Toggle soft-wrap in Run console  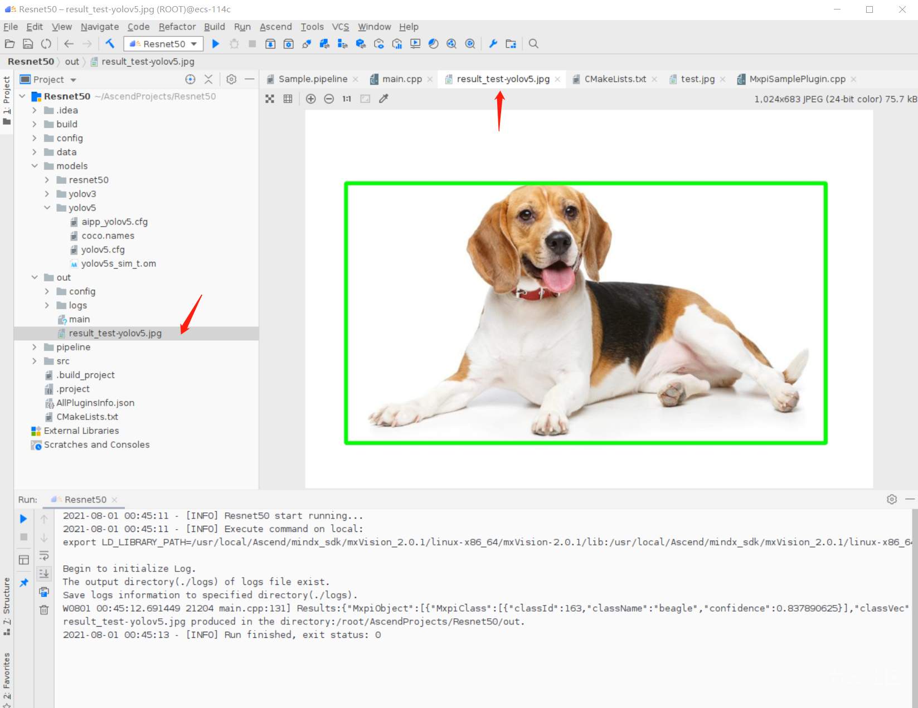[44, 555]
